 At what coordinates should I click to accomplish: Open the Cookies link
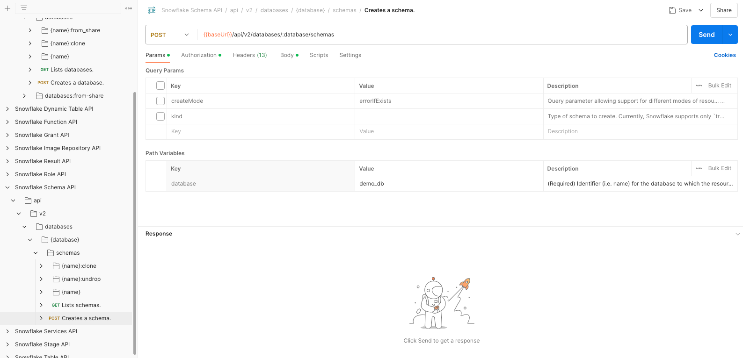click(725, 55)
